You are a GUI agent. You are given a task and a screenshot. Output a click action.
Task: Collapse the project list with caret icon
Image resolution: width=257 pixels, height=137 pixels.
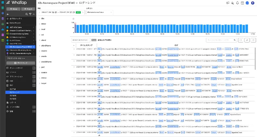[34, 14]
